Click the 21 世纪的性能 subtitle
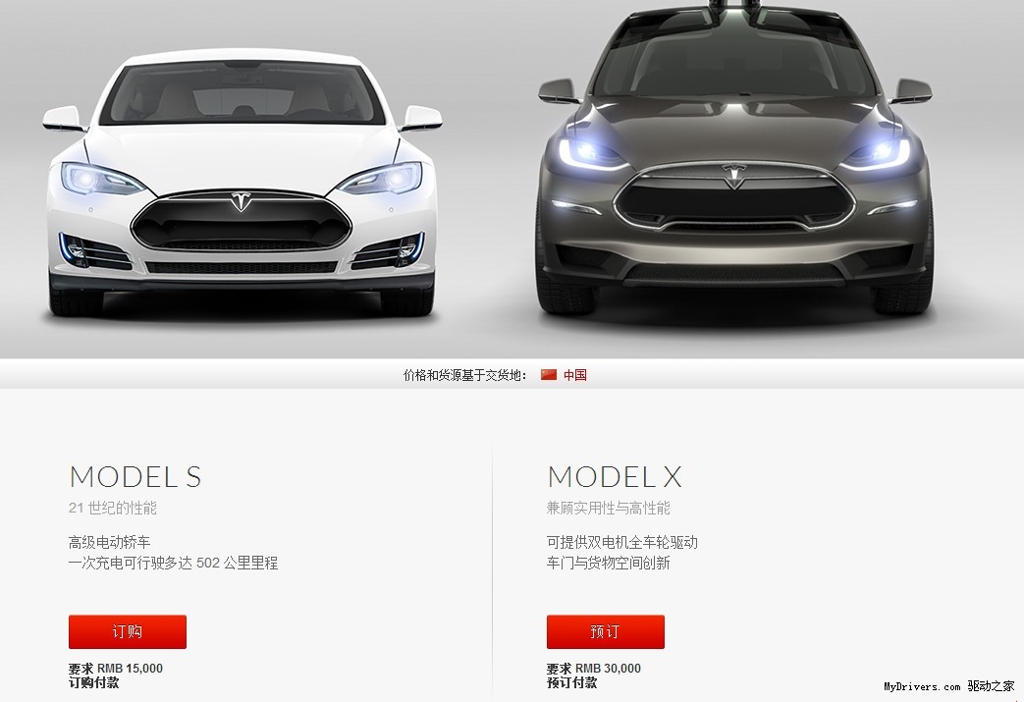This screenshot has width=1024, height=702. (x=112, y=508)
